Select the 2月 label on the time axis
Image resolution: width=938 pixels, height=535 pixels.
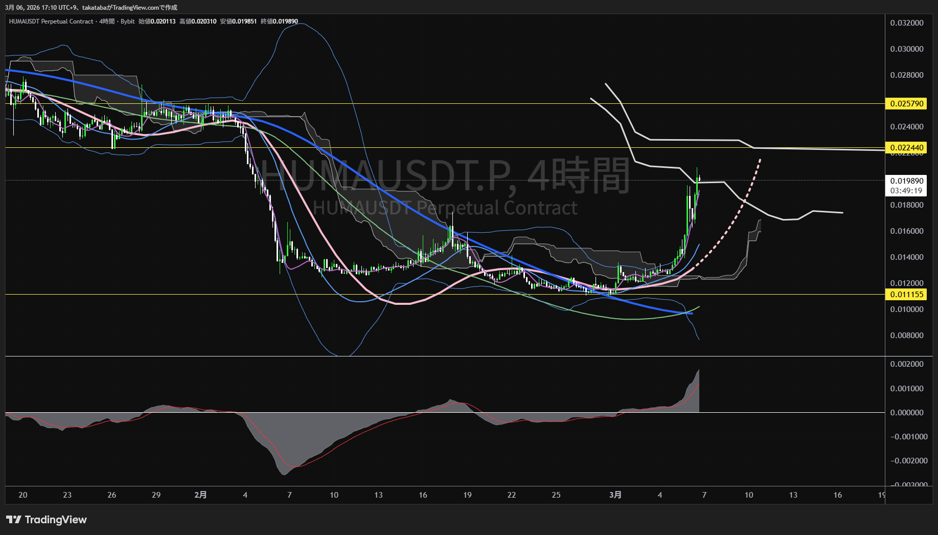(x=201, y=495)
